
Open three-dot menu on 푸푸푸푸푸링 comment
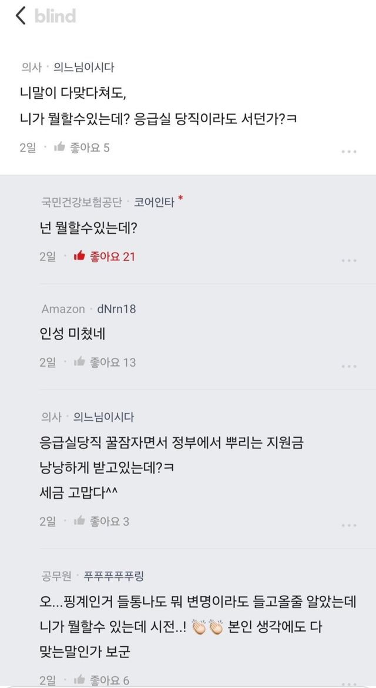pyautogui.click(x=349, y=682)
